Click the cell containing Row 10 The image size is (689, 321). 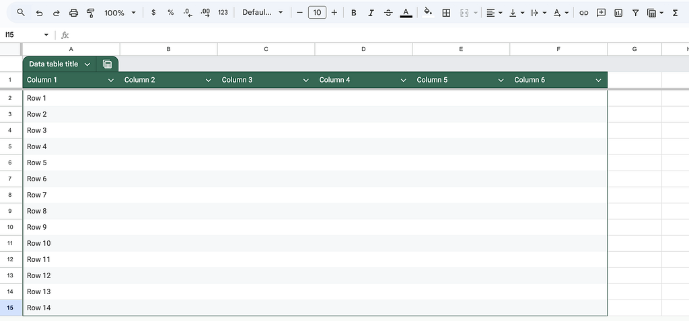coord(71,243)
